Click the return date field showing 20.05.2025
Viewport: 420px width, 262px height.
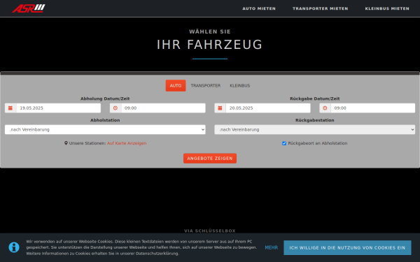268,108
